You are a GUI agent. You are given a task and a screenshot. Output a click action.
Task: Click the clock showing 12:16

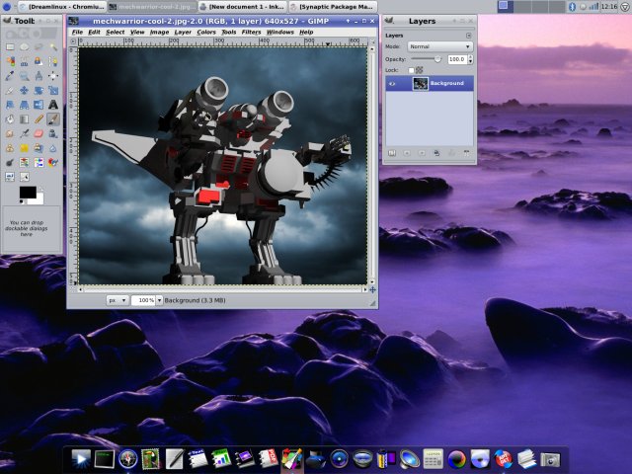[x=608, y=7]
